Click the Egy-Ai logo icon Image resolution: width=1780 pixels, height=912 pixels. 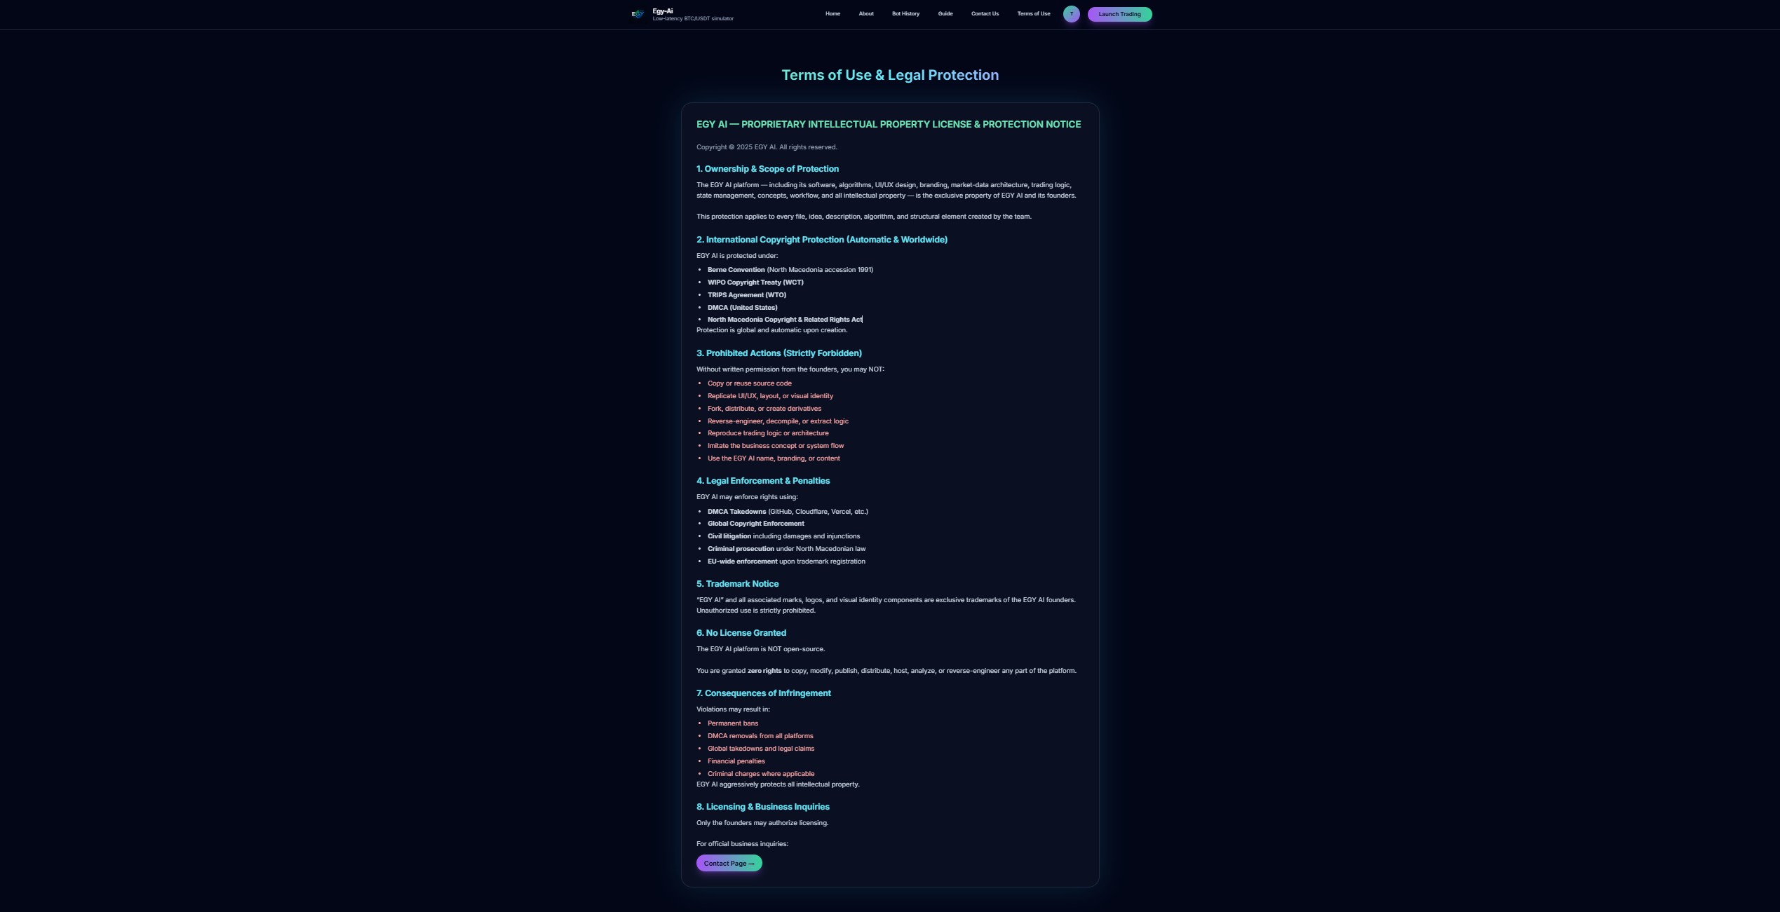(638, 14)
